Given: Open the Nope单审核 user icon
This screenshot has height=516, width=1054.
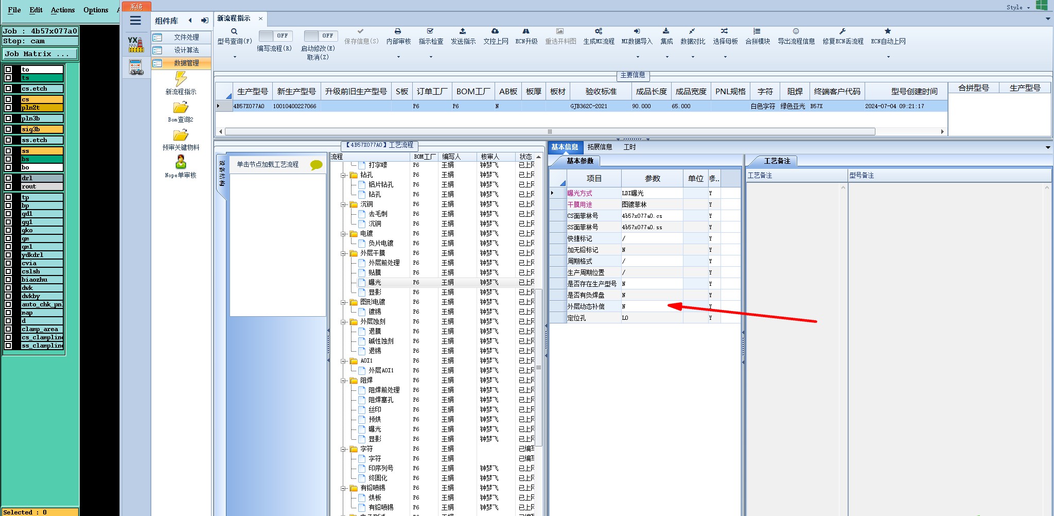Looking at the screenshot, I should tap(181, 162).
